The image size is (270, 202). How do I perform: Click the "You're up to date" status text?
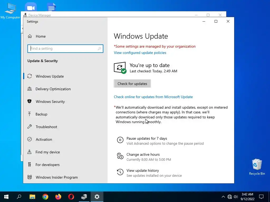[x=150, y=65]
